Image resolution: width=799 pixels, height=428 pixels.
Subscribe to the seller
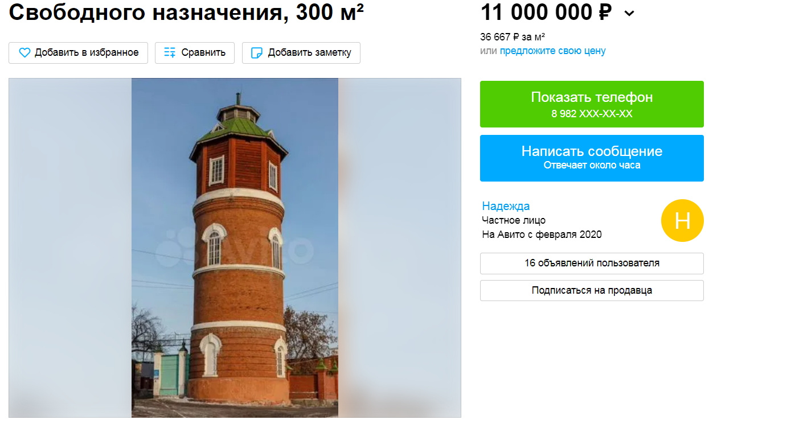point(592,290)
